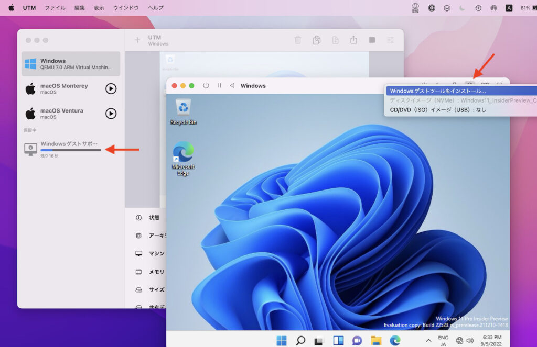The image size is (537, 347).
Task: Pause the Windows VM using the pause icon
Action: 219,85
